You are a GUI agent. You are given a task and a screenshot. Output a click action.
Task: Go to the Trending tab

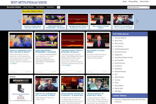coord(50,7)
